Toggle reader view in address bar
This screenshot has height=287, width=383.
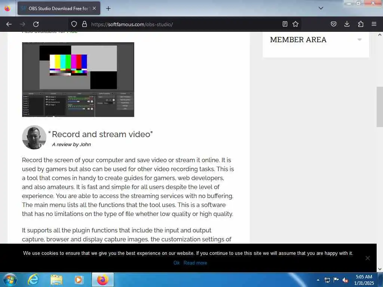click(x=285, y=24)
